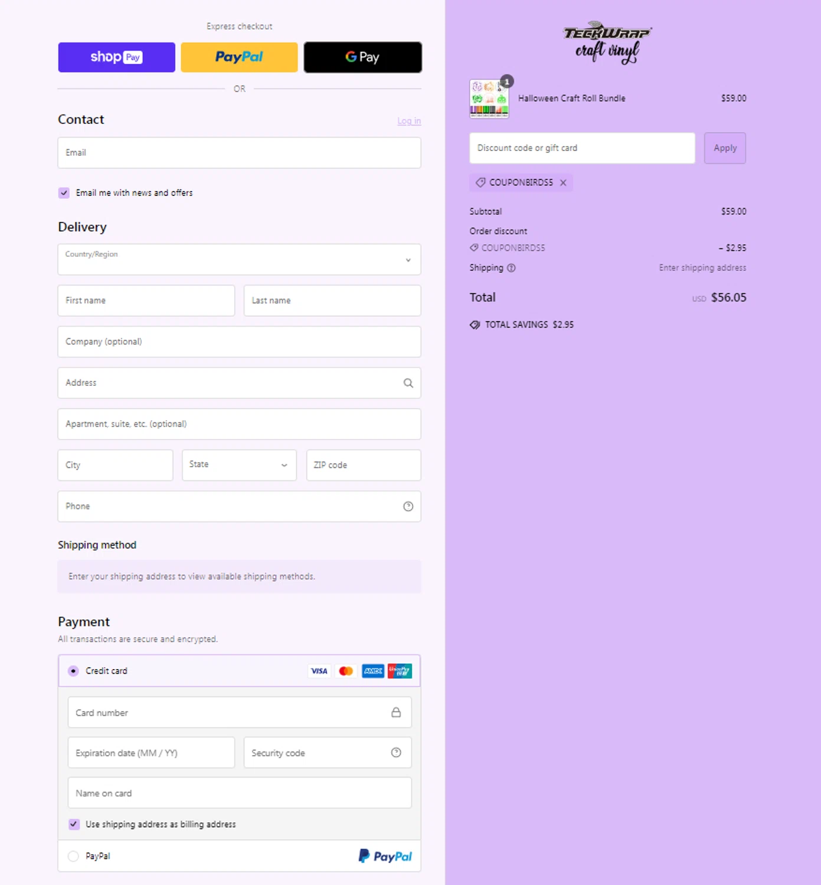Uncheck Use shipping address as billing
This screenshot has width=821, height=885.
coord(74,824)
